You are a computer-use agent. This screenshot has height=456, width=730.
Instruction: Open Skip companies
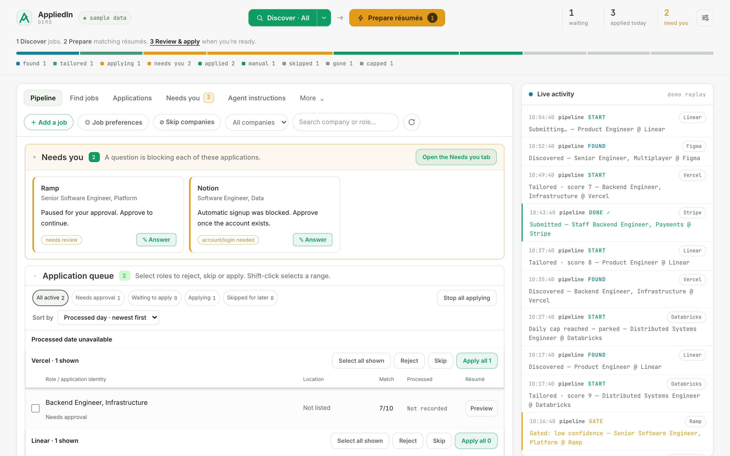point(187,122)
